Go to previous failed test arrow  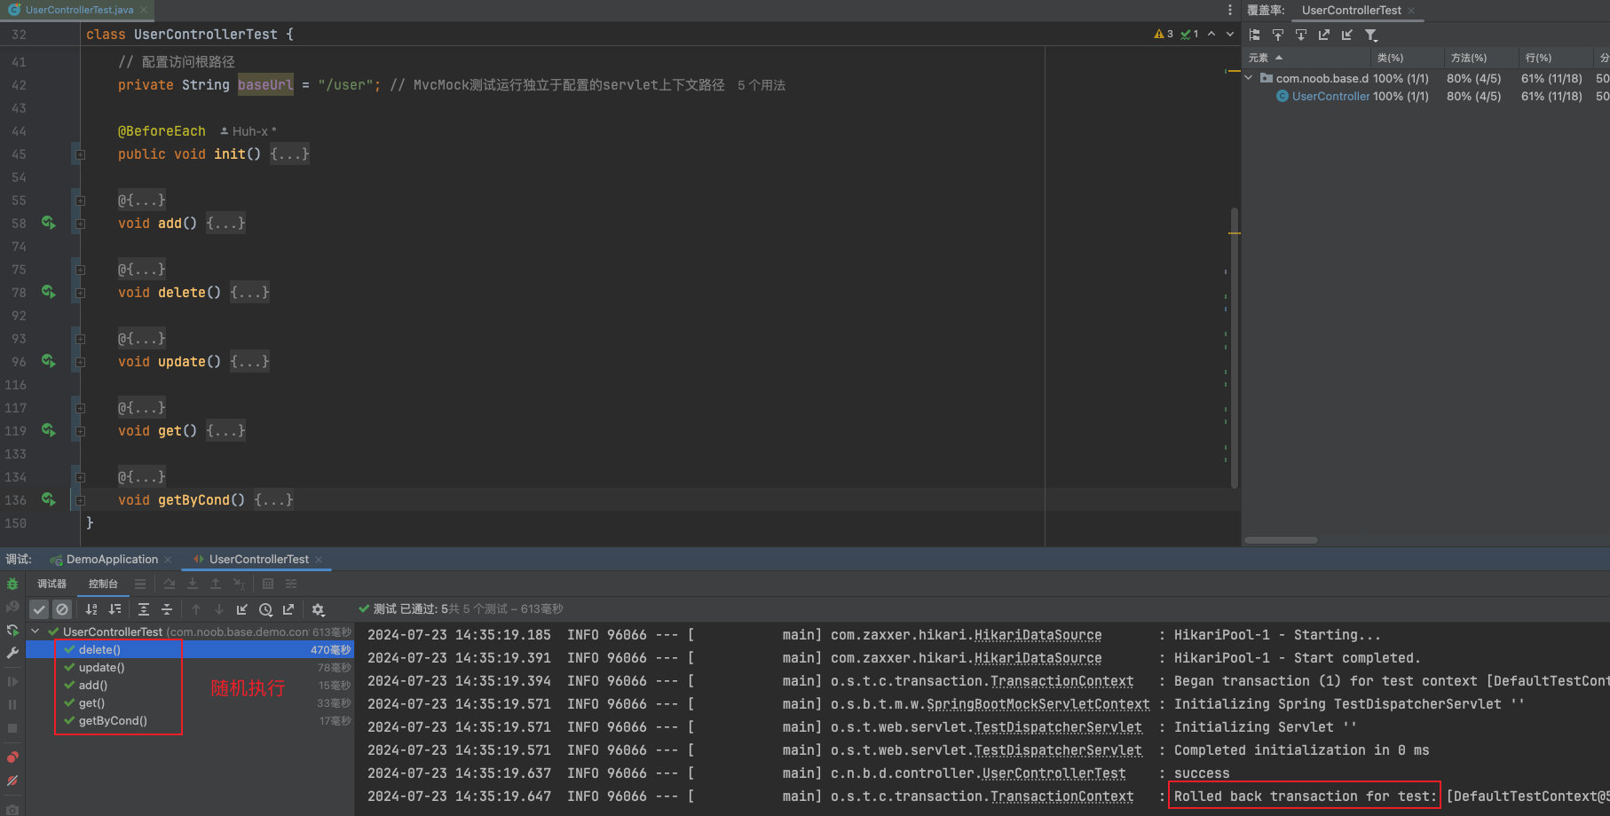[196, 609]
